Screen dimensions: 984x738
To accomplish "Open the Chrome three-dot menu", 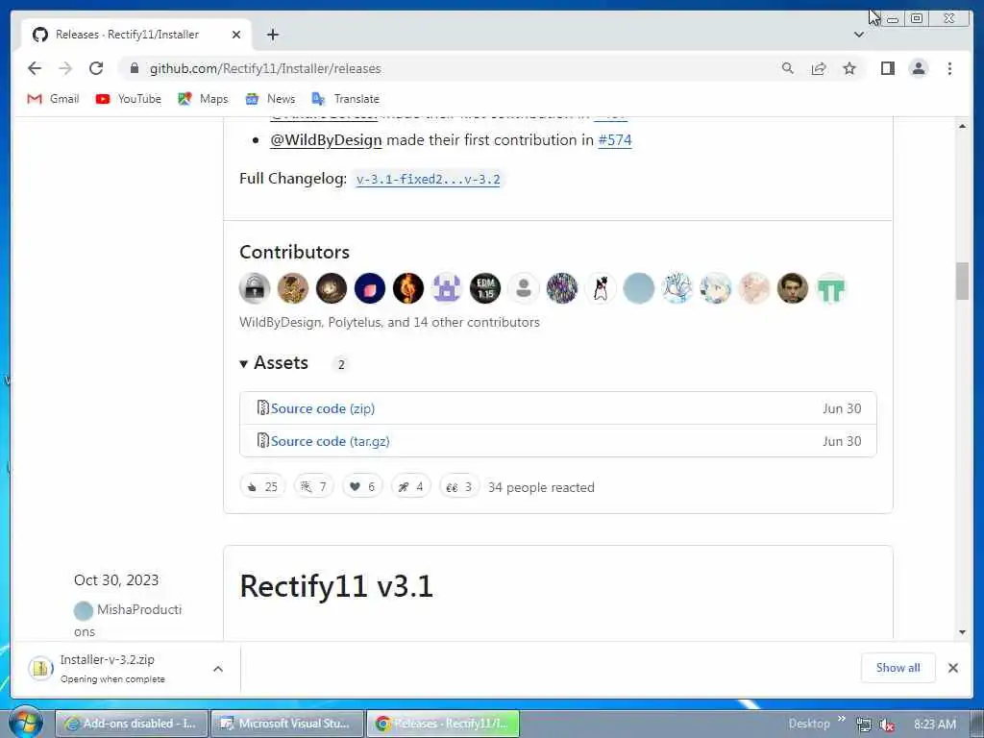I will 949,68.
